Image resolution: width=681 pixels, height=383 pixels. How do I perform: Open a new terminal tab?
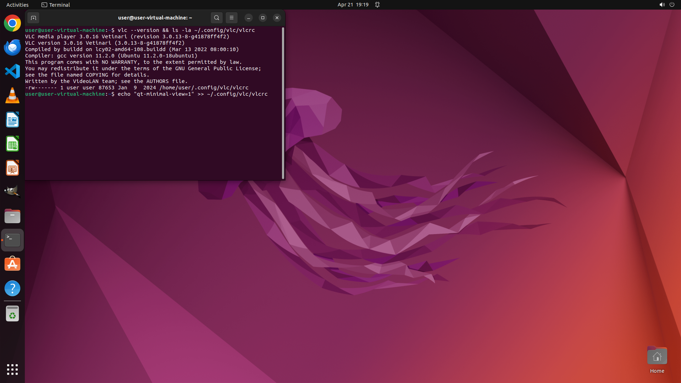point(33,18)
